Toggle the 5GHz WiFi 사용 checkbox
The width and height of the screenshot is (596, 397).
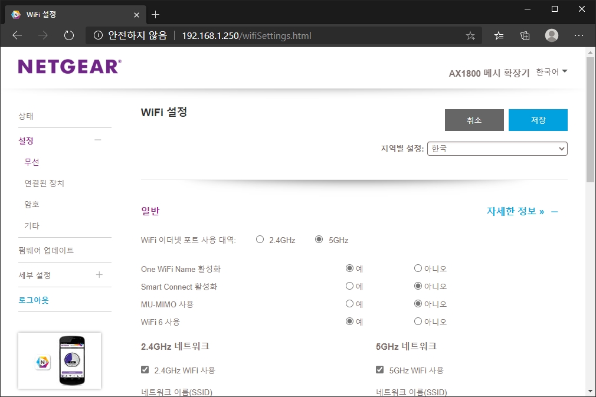click(x=379, y=370)
